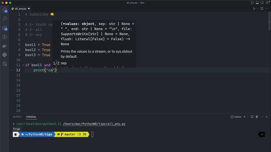Open the Extensions view in activity bar
The width and height of the screenshot is (271, 152).
coord(5,28)
